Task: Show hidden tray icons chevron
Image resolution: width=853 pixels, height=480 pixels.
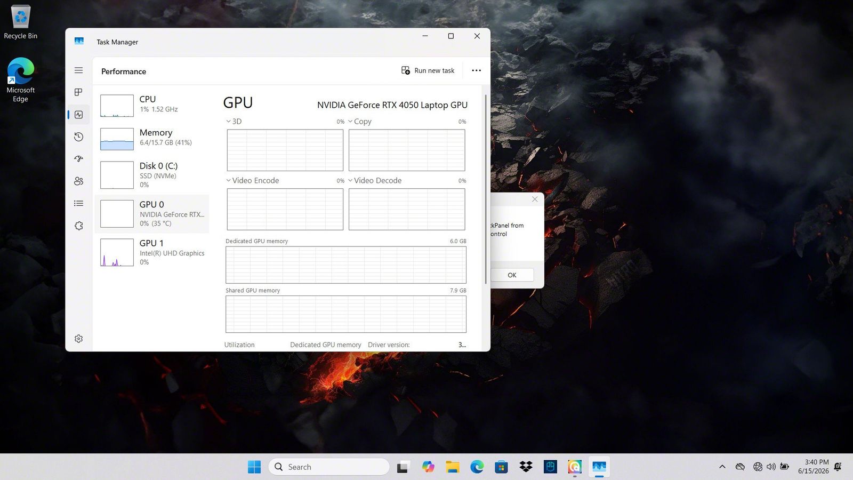Action: [x=722, y=467]
